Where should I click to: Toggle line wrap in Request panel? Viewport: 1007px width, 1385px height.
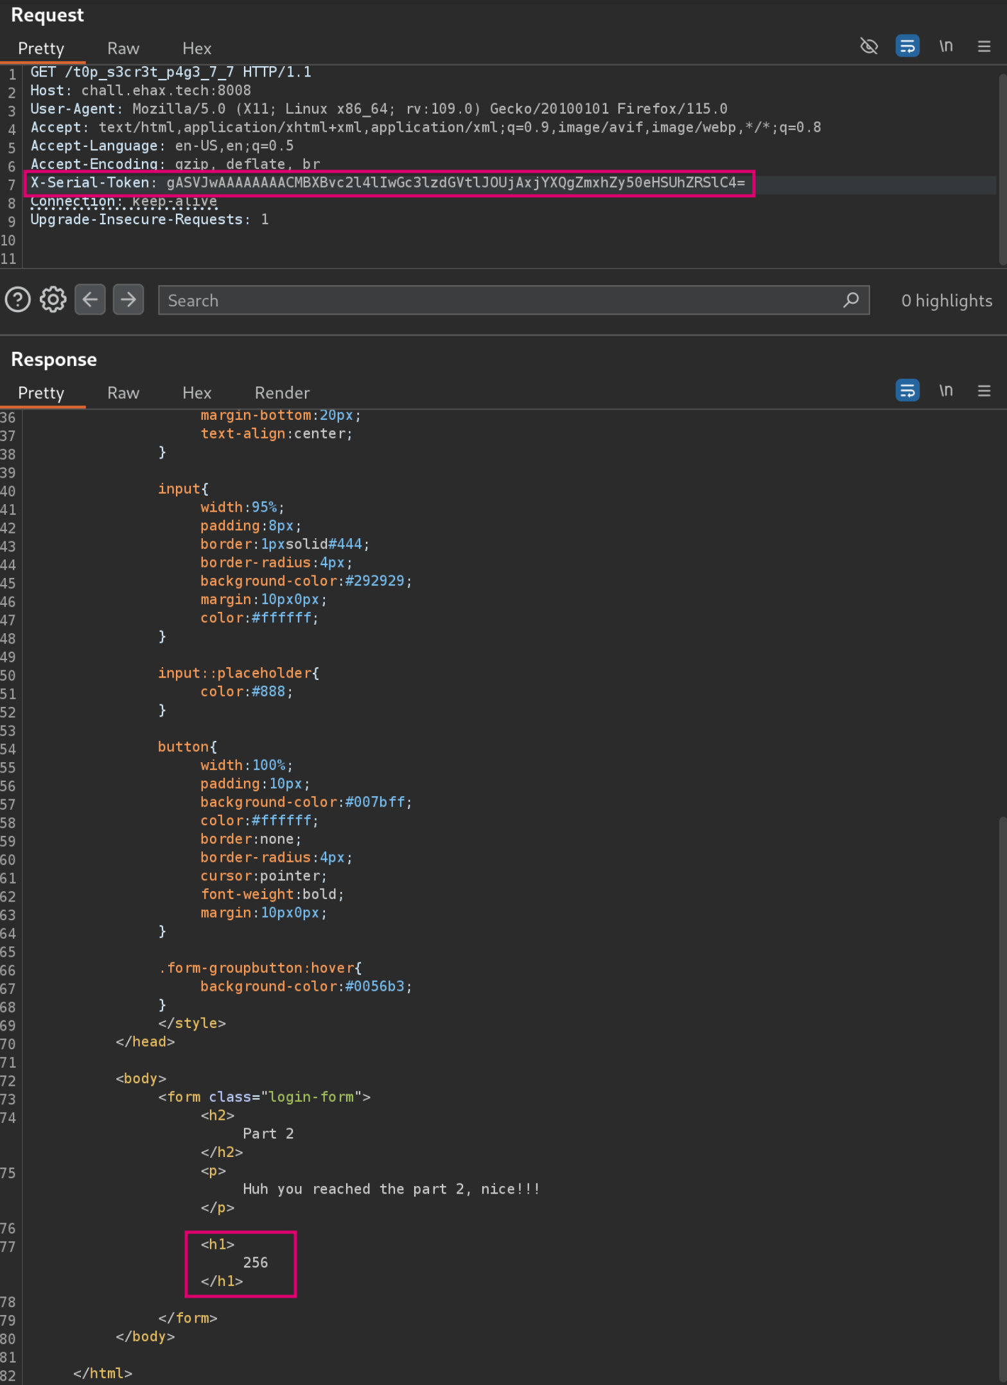point(907,46)
